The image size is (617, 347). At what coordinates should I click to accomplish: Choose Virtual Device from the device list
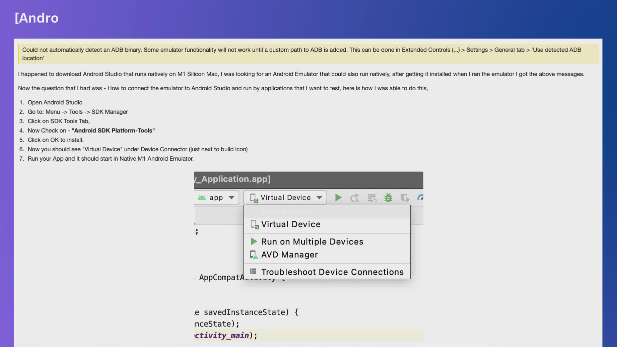coord(291,224)
